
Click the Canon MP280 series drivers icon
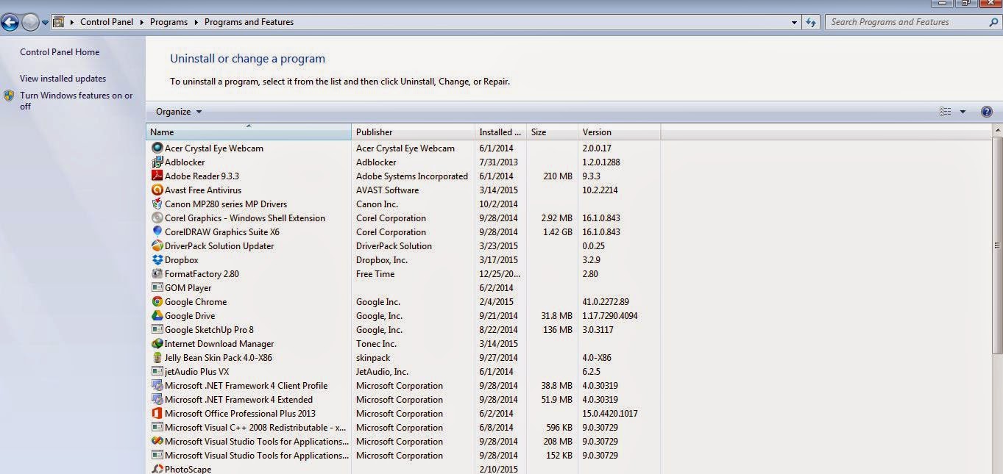[157, 204]
